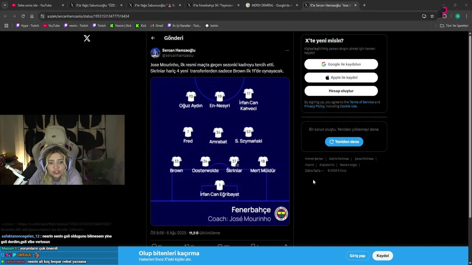
Task: Open the apps grid icon in the bookmarks bar
Action: coord(6,25)
